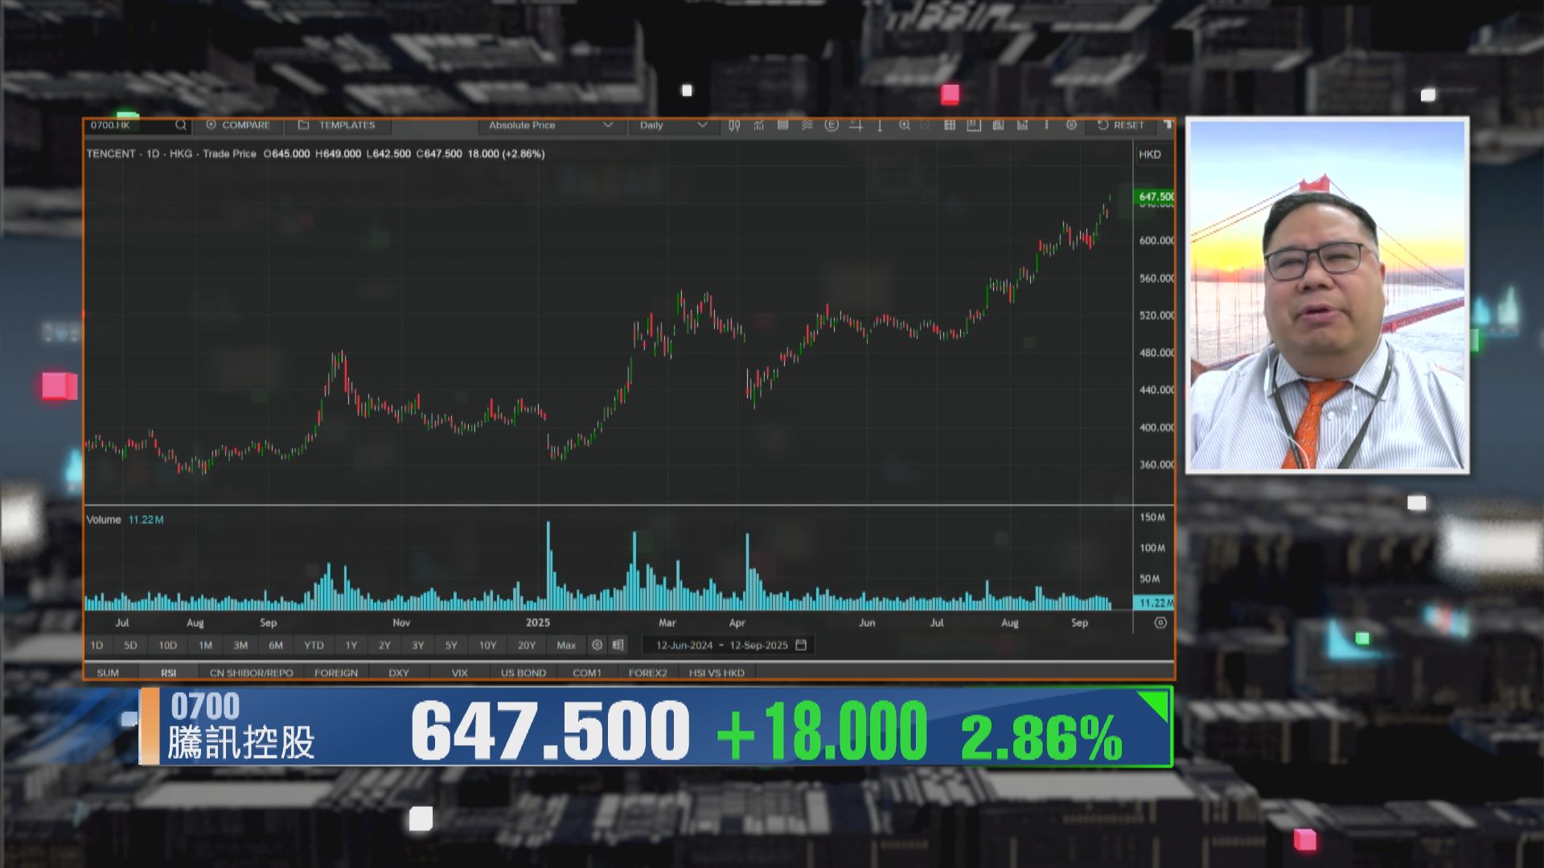The height and width of the screenshot is (868, 1544).
Task: Click the chart settings gear in toolbar
Action: coord(1071,125)
